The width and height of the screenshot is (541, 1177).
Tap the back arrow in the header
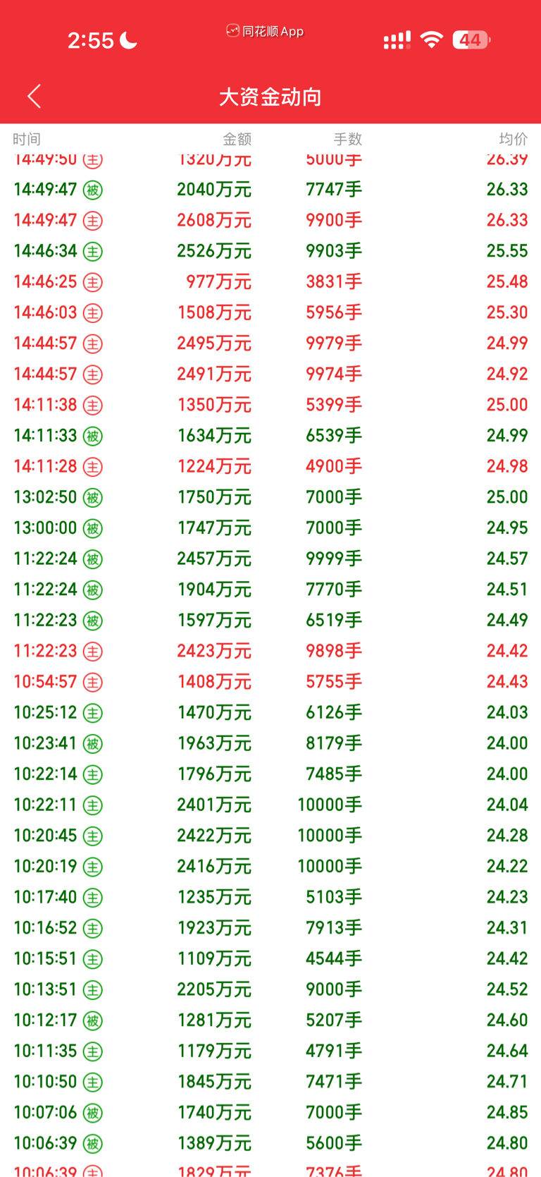coord(34,97)
